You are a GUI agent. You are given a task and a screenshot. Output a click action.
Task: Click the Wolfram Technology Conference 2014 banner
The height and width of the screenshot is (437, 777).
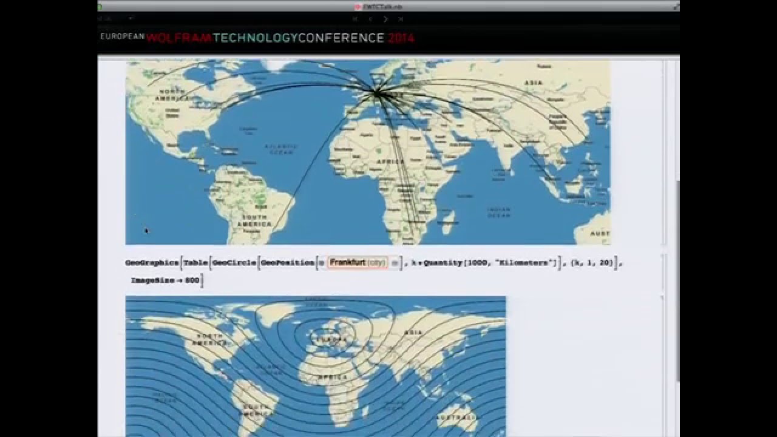click(257, 38)
